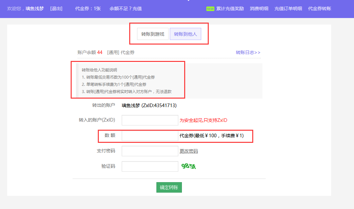Open 消费明细 in the top navigation
Image resolution: width=354 pixels, height=209 pixels.
(259, 9)
